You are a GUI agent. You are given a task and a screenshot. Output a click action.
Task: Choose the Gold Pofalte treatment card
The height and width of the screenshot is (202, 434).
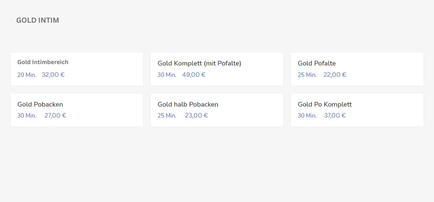(x=357, y=69)
